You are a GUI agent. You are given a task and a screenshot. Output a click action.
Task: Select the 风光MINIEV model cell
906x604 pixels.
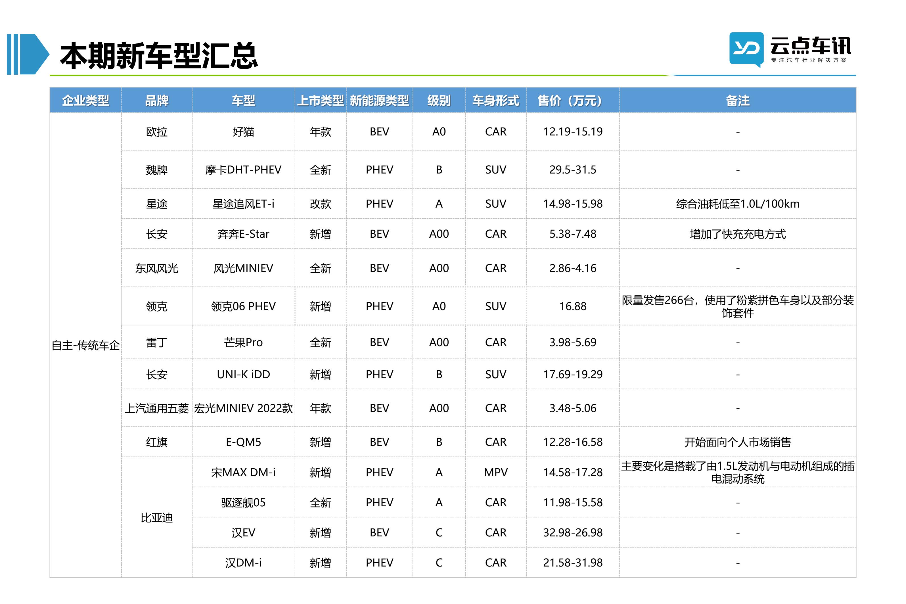(x=243, y=268)
